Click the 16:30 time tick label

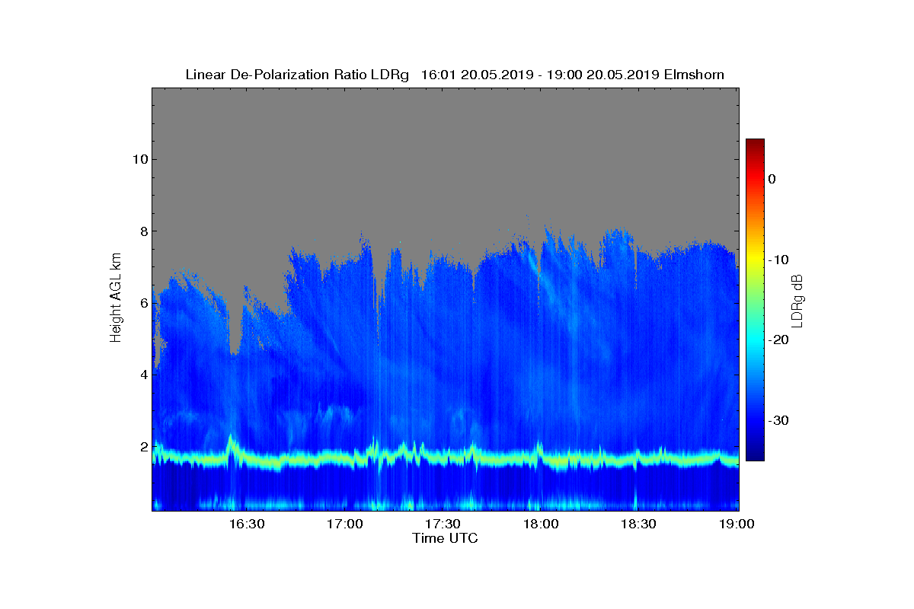pyautogui.click(x=247, y=524)
